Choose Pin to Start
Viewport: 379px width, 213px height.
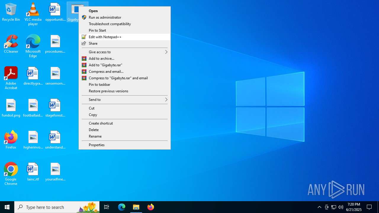(125, 30)
